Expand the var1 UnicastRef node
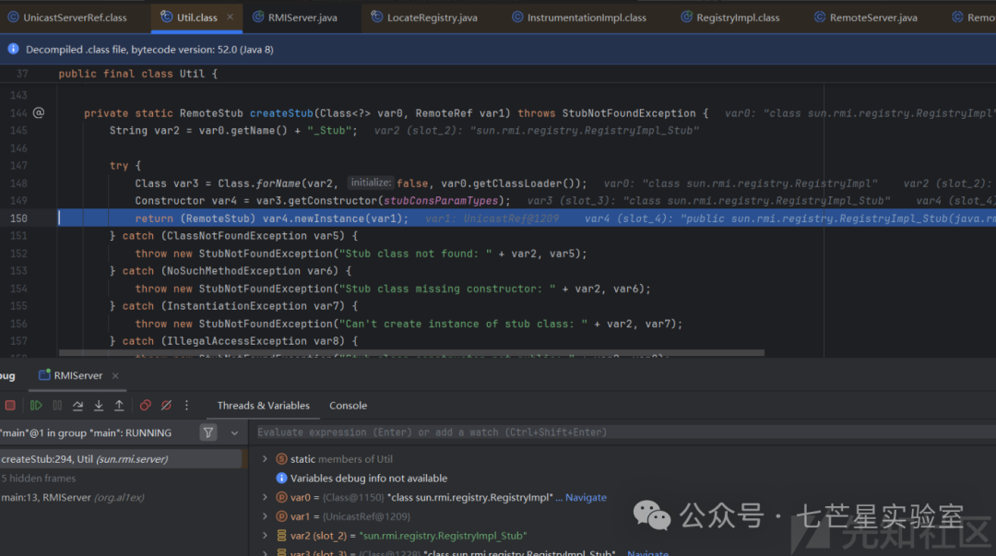996x556 pixels. pyautogui.click(x=265, y=516)
